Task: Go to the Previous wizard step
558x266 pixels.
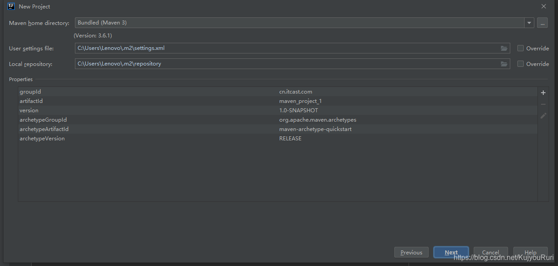Action: [411, 252]
